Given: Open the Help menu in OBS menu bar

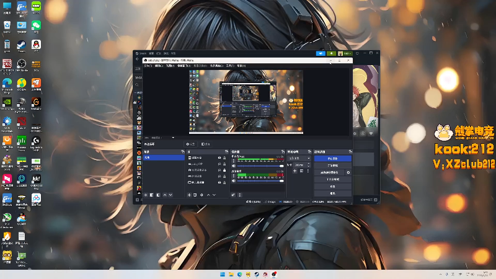Looking at the screenshot, I should click(x=241, y=66).
